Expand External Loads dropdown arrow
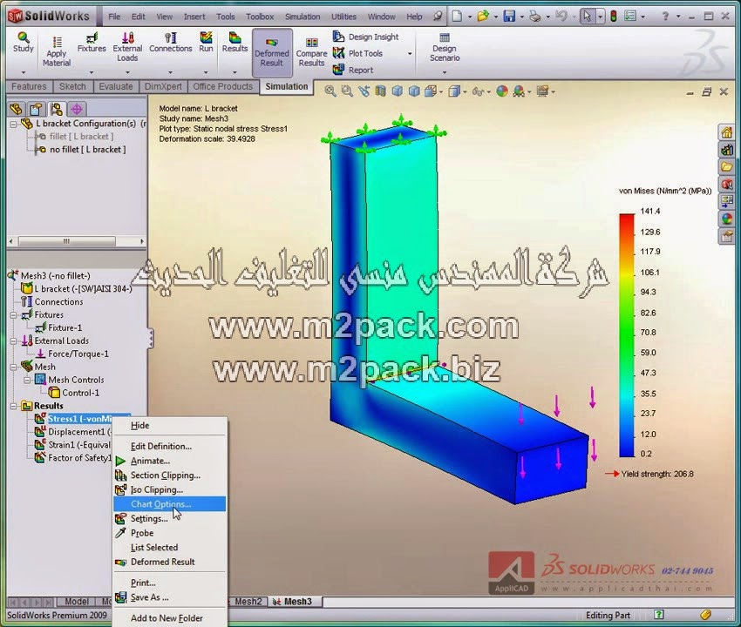Image resolution: width=741 pixels, height=627 pixels. 127,72
